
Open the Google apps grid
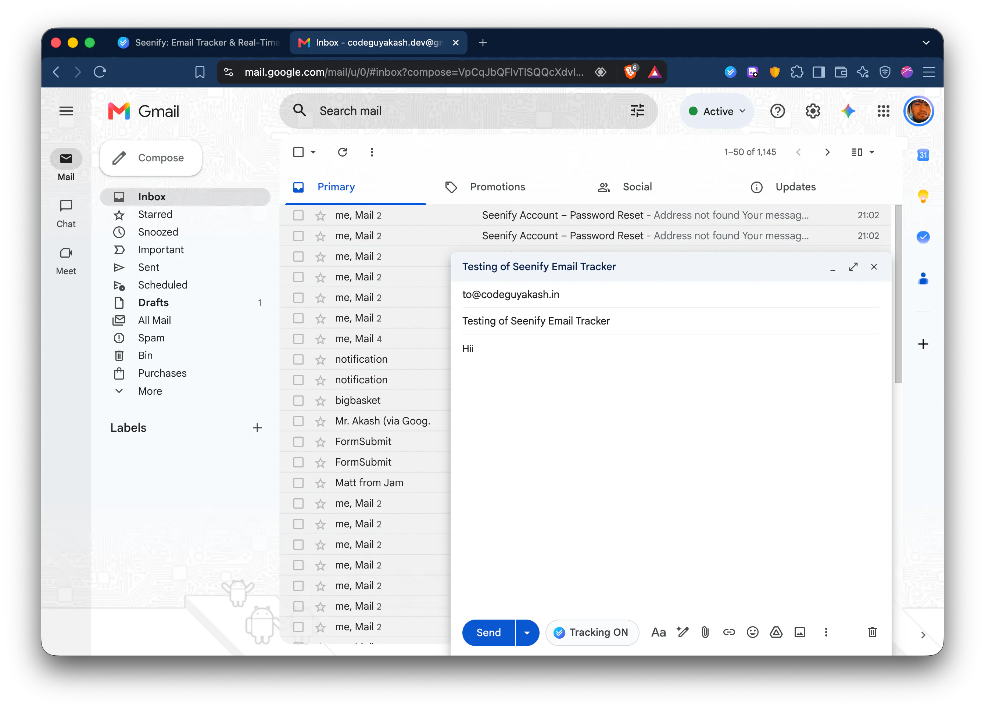point(883,111)
